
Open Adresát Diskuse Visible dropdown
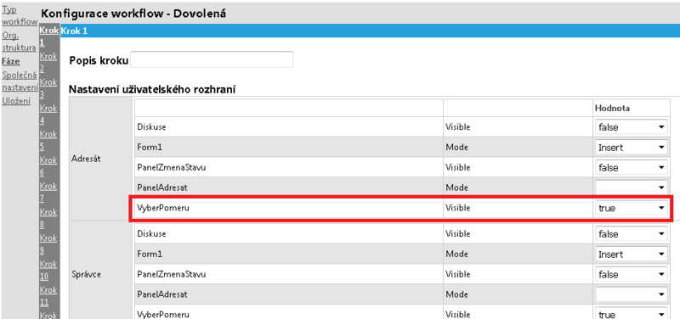coord(631,127)
